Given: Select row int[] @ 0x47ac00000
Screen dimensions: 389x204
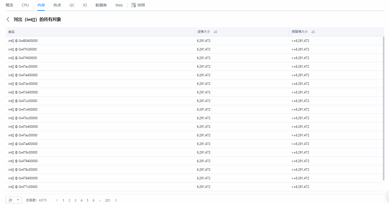Looking at the screenshot, I should (x=194, y=135).
